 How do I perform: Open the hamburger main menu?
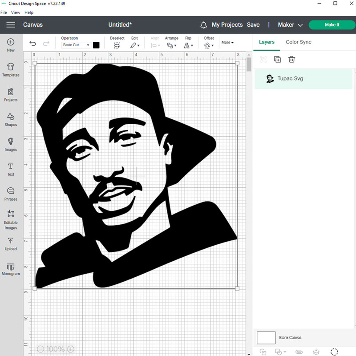[11, 25]
